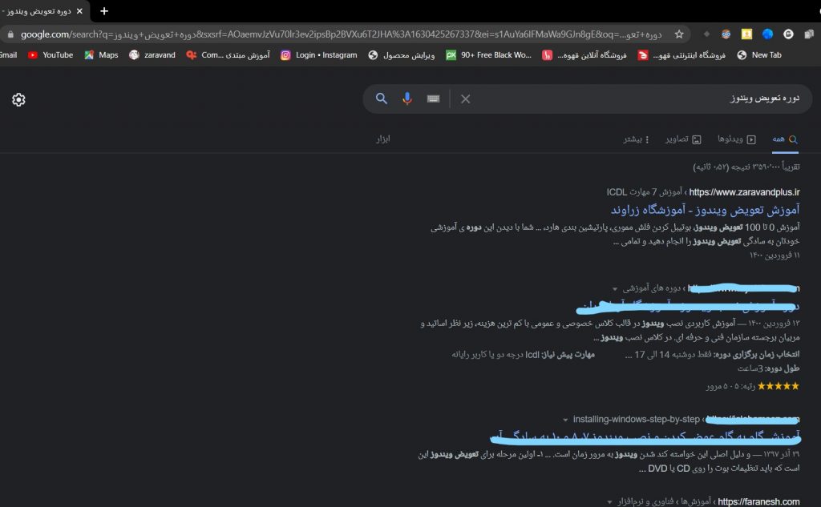Click the rating text رتبه: ۵ · ۵ مرور
The image size is (821, 507).
[x=731, y=386]
